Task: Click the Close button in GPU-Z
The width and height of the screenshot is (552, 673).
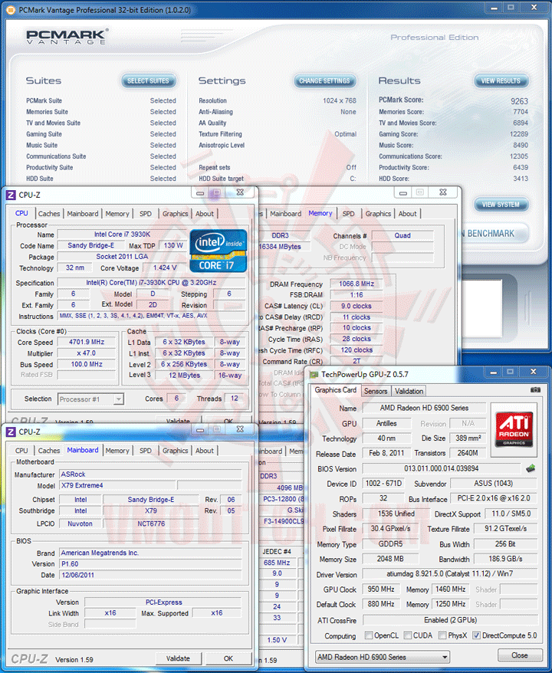Action: tap(519, 655)
